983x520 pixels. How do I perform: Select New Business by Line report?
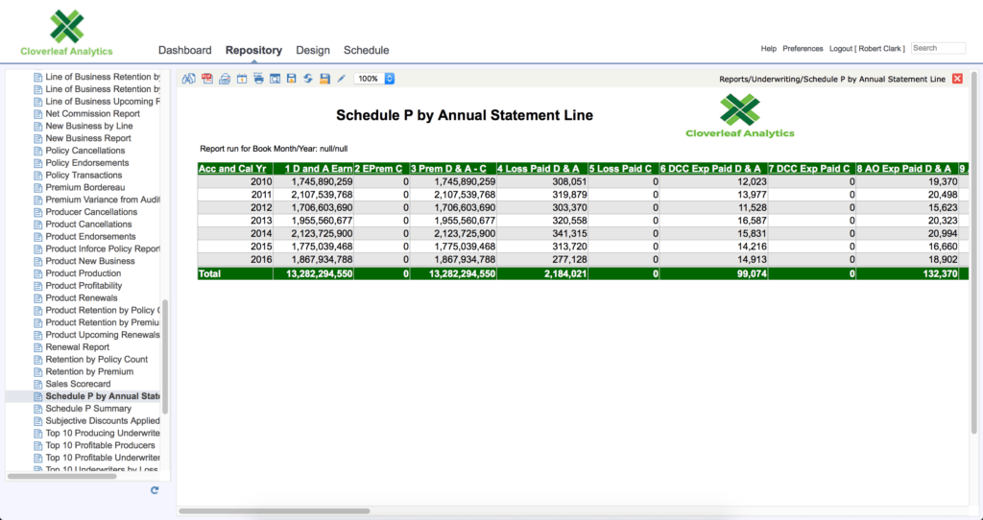click(89, 126)
